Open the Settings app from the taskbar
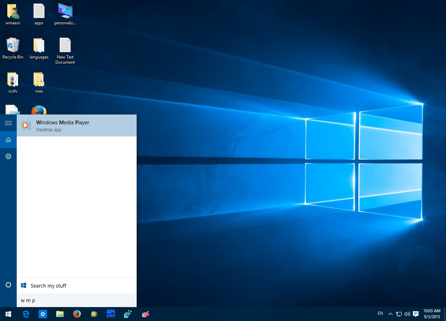This screenshot has width=446, height=321. click(x=43, y=314)
